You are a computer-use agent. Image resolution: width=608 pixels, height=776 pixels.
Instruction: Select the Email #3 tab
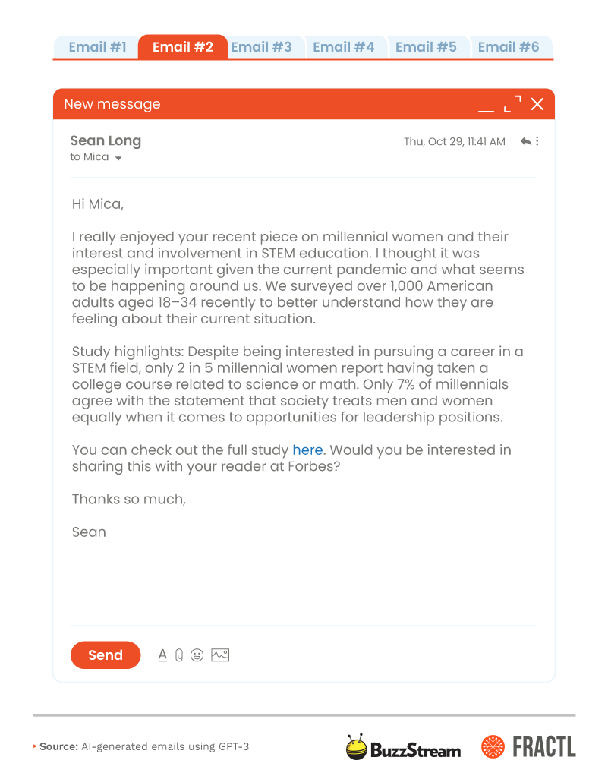click(x=261, y=47)
